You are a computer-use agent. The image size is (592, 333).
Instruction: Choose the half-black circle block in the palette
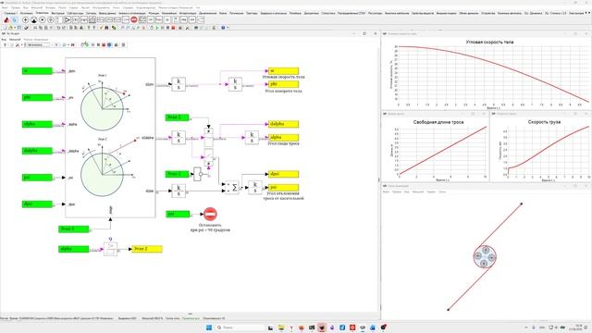34,19
